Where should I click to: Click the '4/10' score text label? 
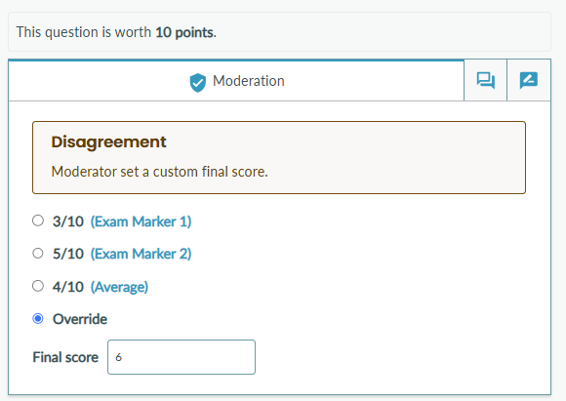pyautogui.click(x=68, y=287)
